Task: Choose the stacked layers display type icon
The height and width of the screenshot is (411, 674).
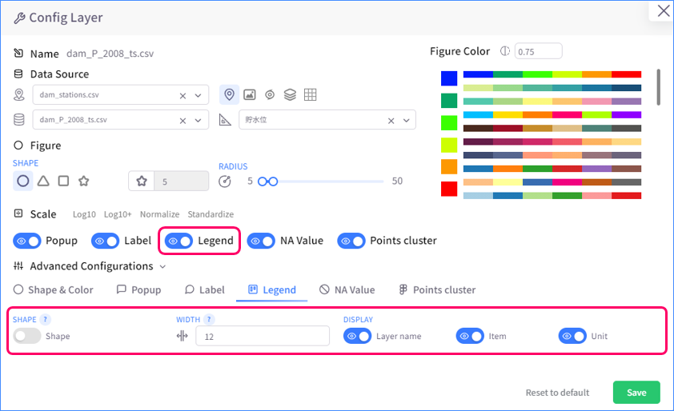Action: pos(290,94)
